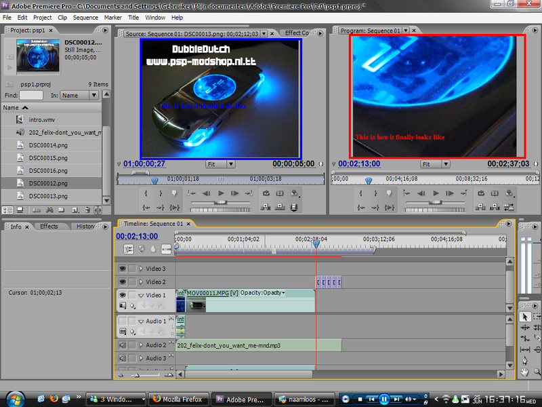Mute Audio 2 track speaker toggle
The height and width of the screenshot is (407, 542).
click(123, 345)
